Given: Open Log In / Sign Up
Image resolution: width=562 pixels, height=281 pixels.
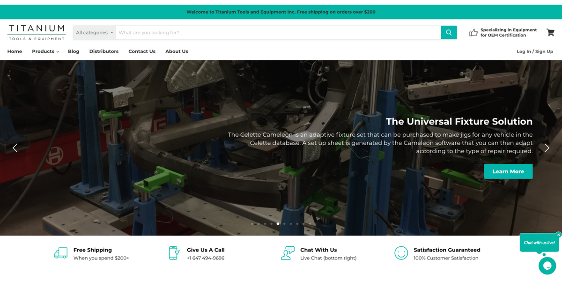Looking at the screenshot, I should (535, 51).
